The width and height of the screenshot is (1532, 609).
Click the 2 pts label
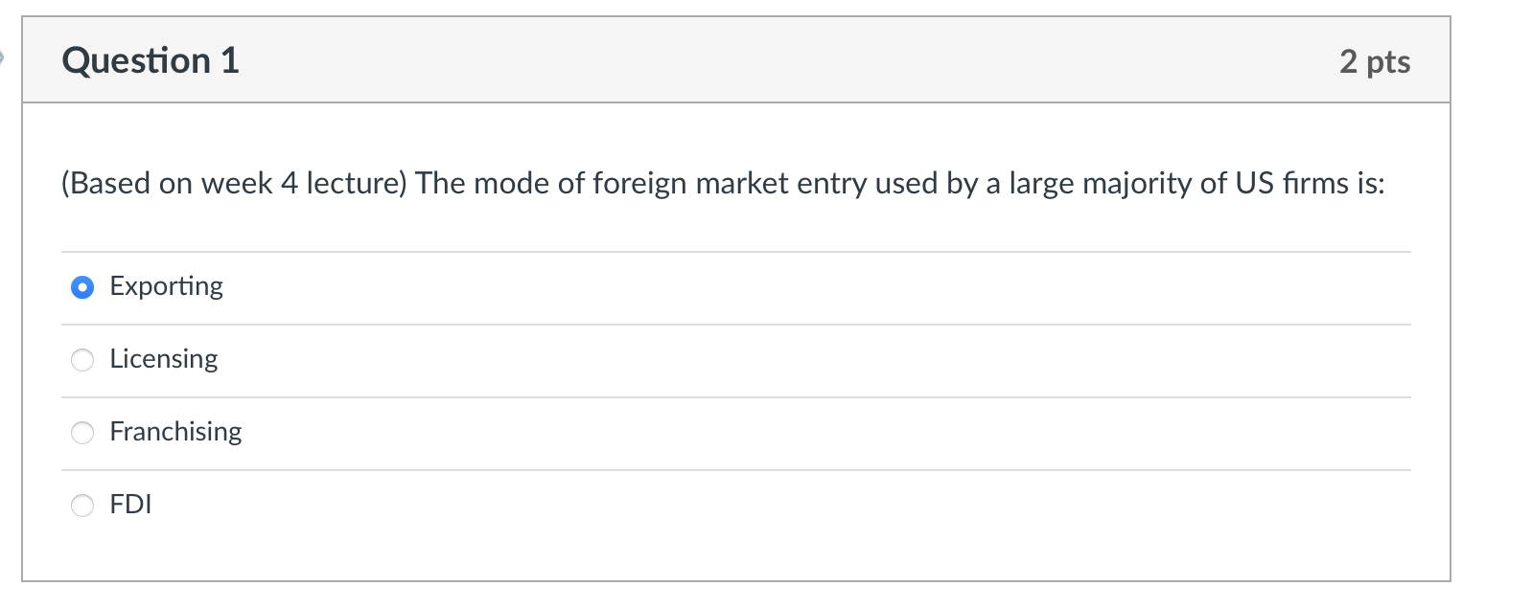pos(1374,61)
